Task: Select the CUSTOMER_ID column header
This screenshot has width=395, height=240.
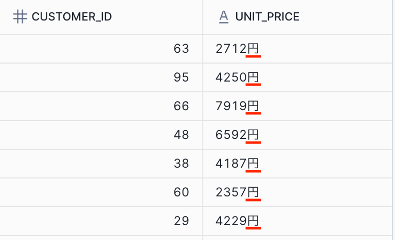Action: point(71,17)
